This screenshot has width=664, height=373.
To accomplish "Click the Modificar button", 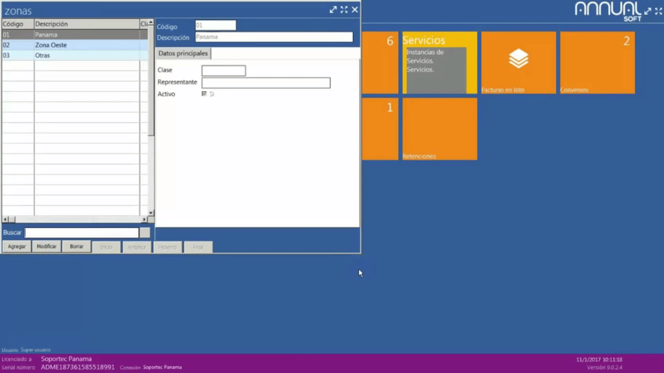I will tap(46, 247).
